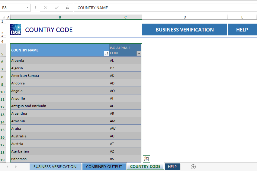Click the Armenia cell
Image resolution: width=257 pixels, height=171 pixels.
click(60, 121)
